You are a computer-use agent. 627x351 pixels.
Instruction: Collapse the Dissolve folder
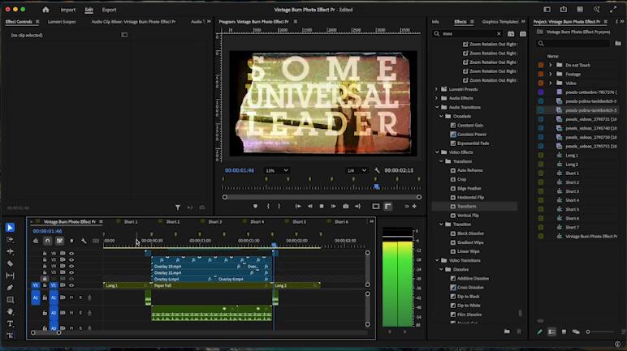(x=441, y=269)
